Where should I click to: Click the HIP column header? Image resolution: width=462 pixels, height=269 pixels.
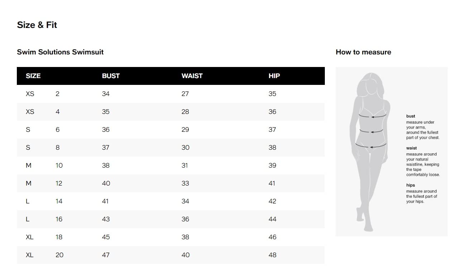click(274, 76)
